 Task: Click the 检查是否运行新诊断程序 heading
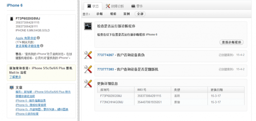pyautogui.click(x=116, y=26)
